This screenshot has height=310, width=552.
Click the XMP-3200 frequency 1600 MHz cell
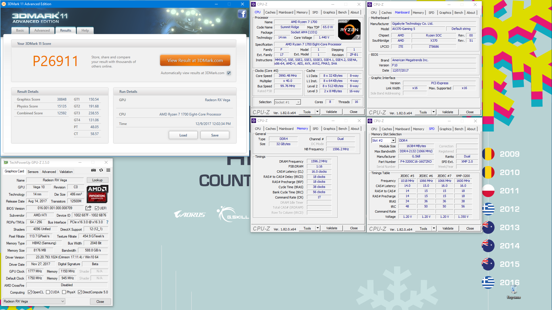click(x=463, y=181)
